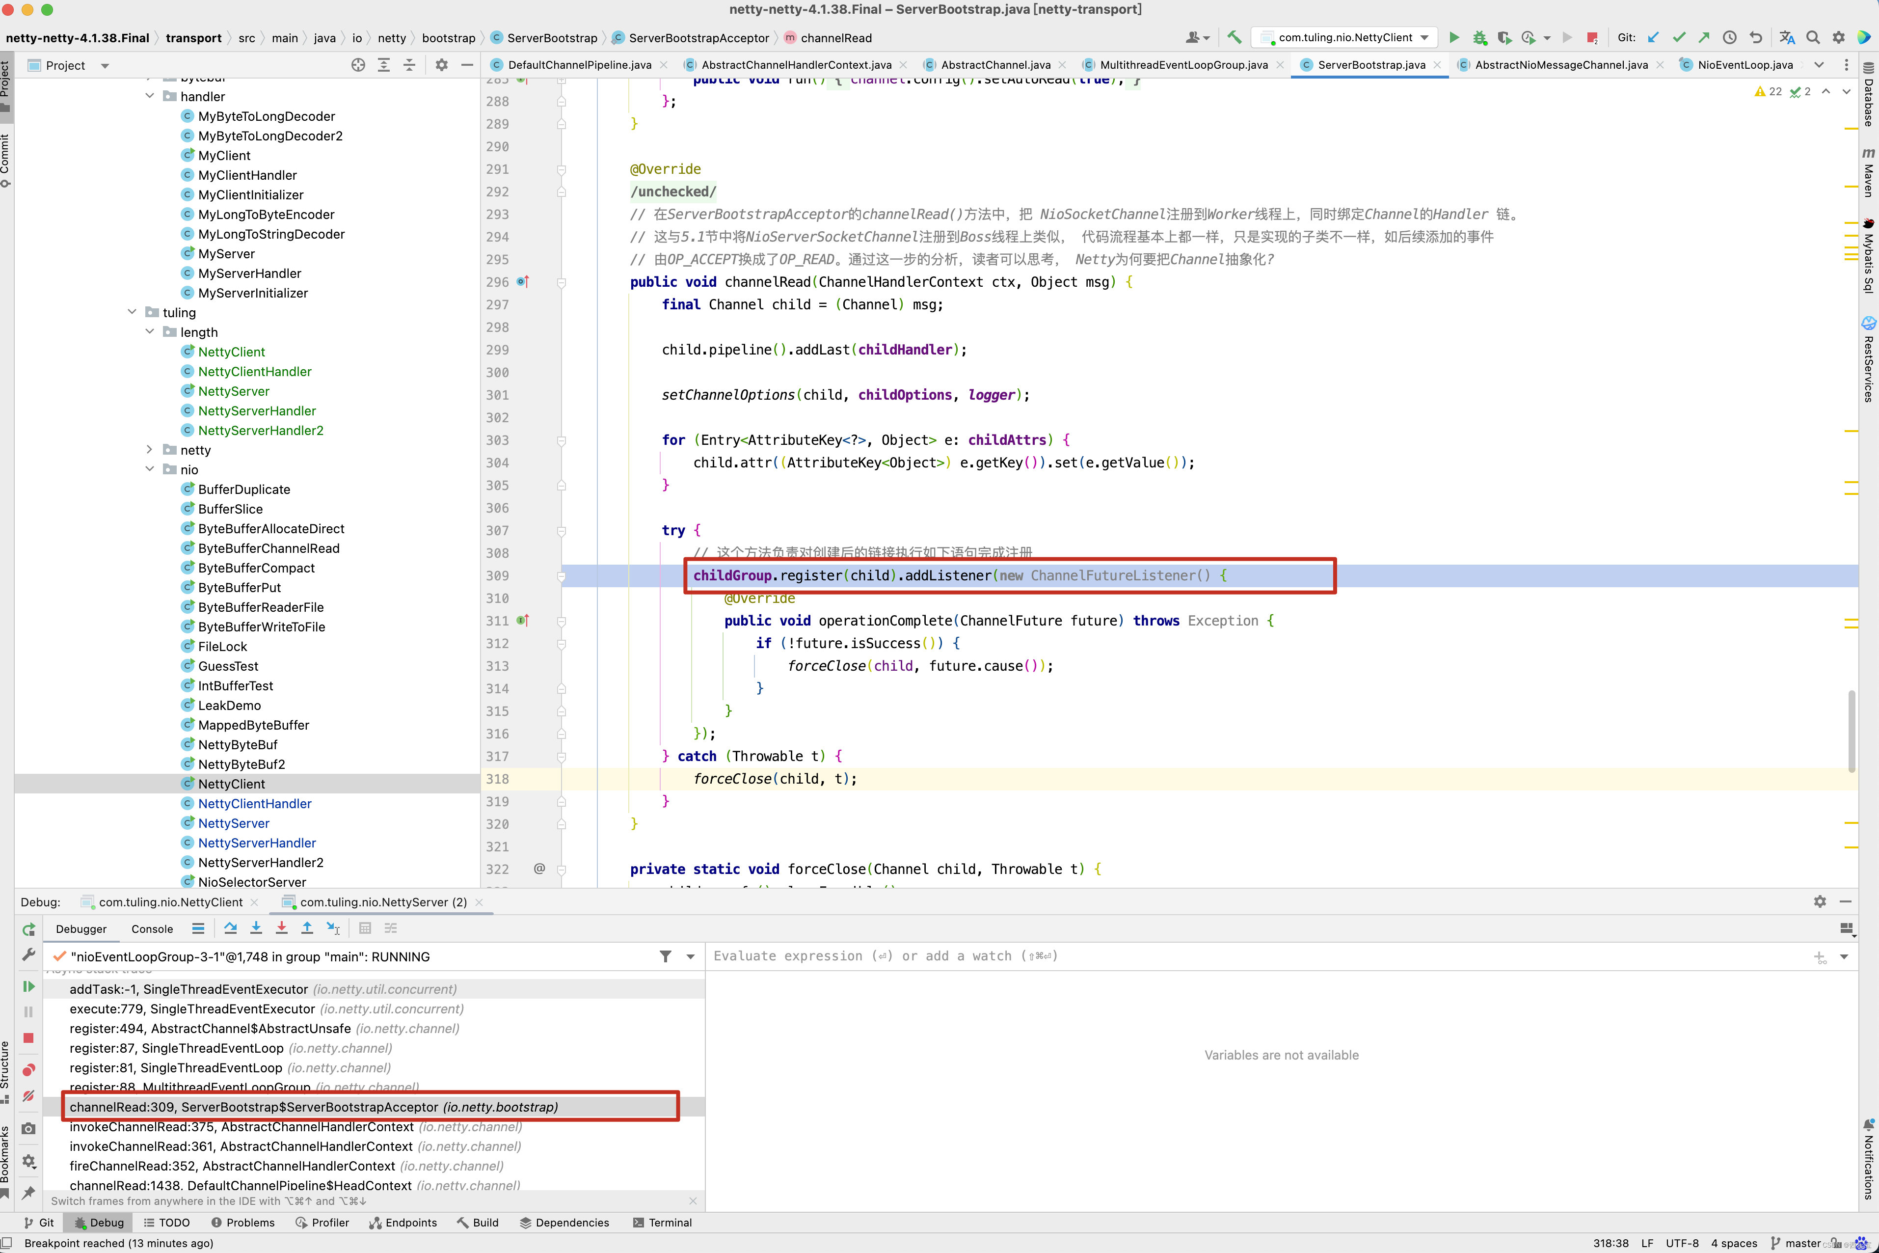Switch to the Console debug tab
Viewport: 1879px width, 1253px height.
pyautogui.click(x=152, y=928)
